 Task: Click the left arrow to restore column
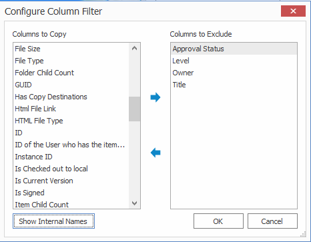[155, 153]
